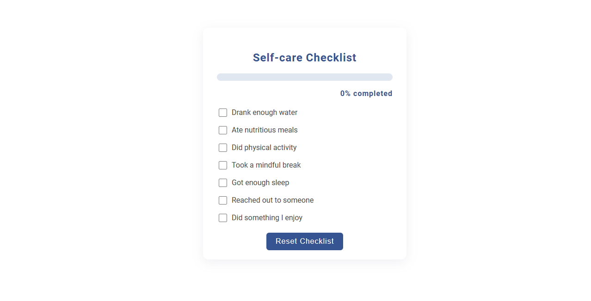Click the 'Reached out to someone' label text

[x=272, y=200]
